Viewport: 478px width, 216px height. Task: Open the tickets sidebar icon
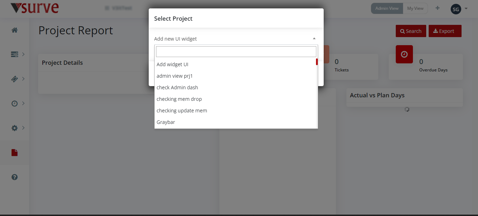coord(14,79)
